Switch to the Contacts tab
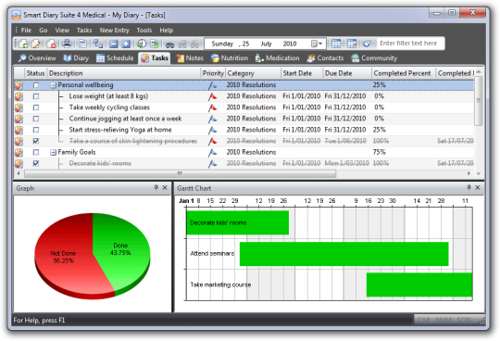 pyautogui.click(x=326, y=58)
